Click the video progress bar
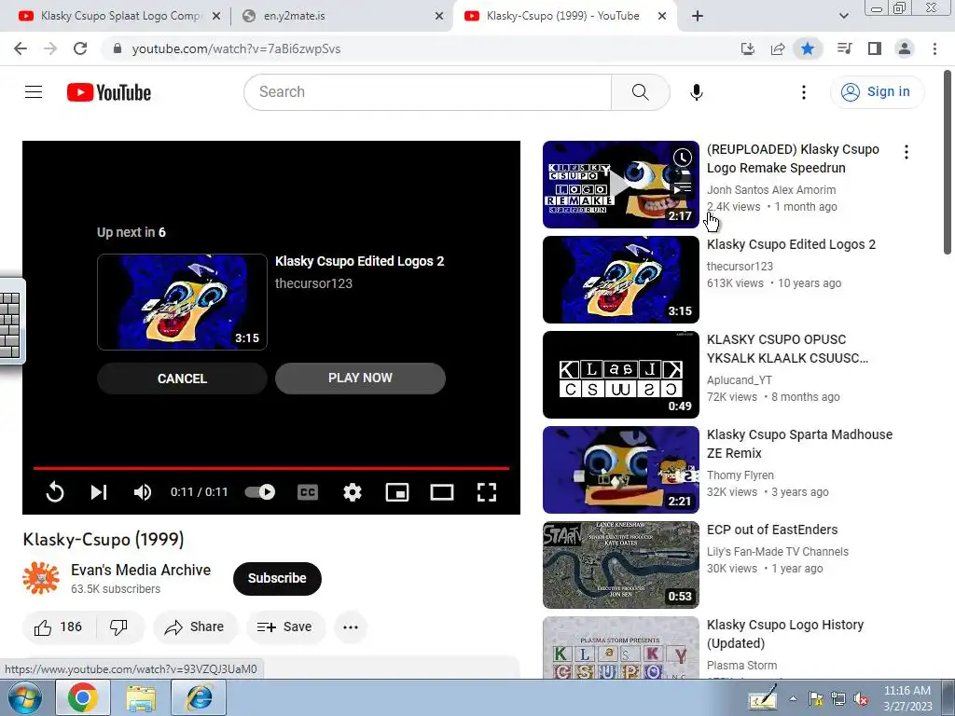This screenshot has height=716, width=955. point(271,468)
